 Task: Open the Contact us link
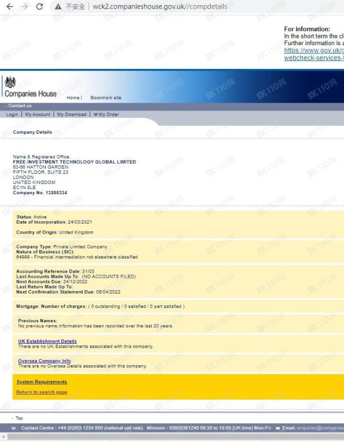tap(20, 106)
